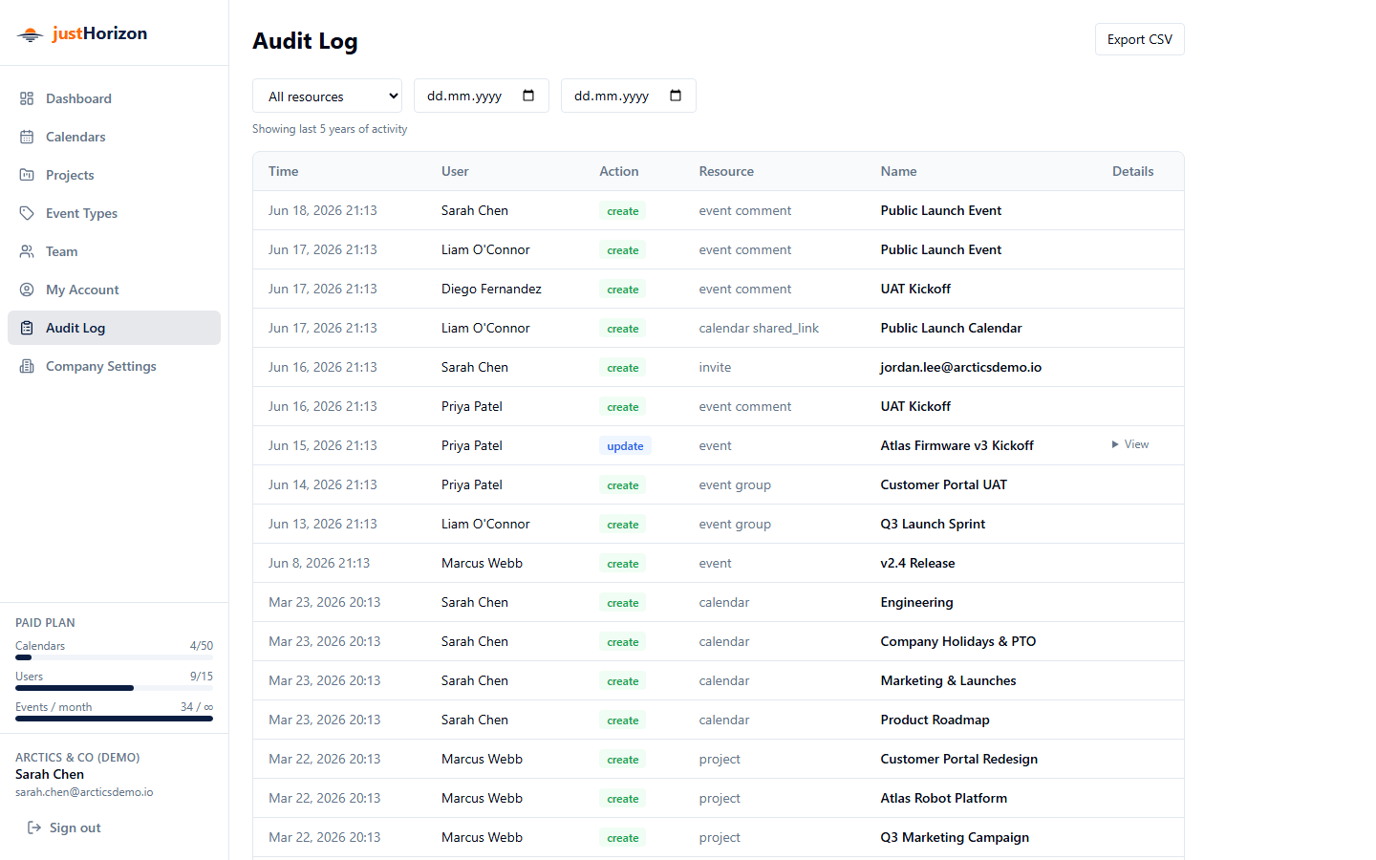Click the update badge on Atlas Firmware row
This screenshot has height=860, width=1376.
click(x=625, y=446)
